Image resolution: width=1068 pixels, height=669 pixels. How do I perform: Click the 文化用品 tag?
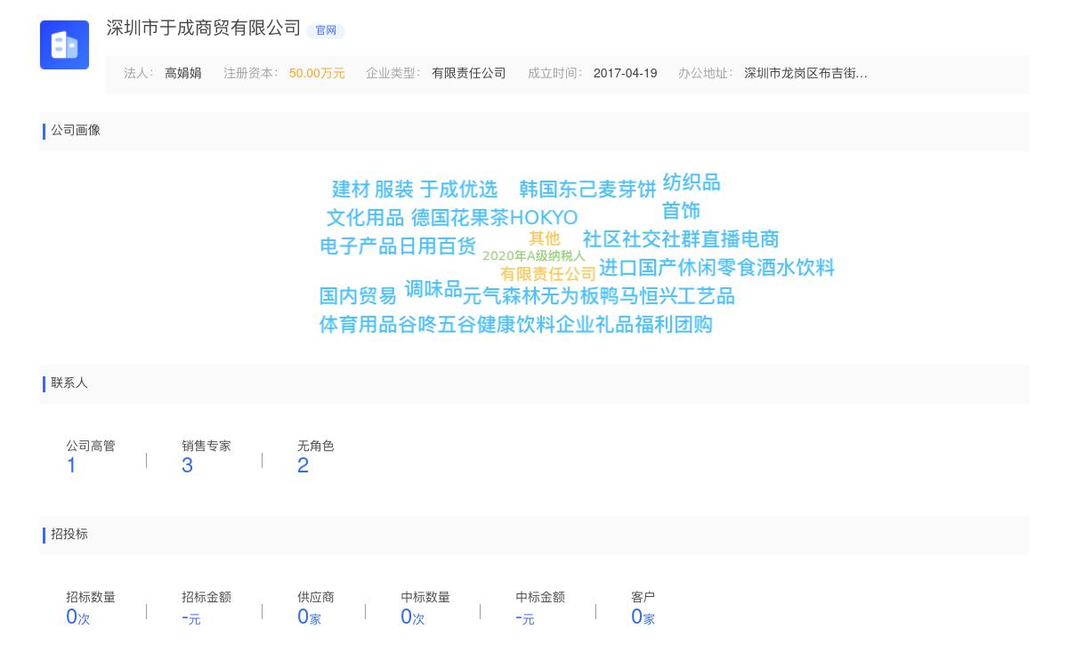pos(365,218)
